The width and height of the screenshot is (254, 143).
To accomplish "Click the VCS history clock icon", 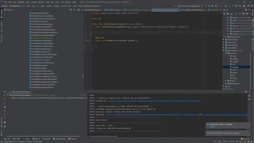I will [x=237, y=6].
